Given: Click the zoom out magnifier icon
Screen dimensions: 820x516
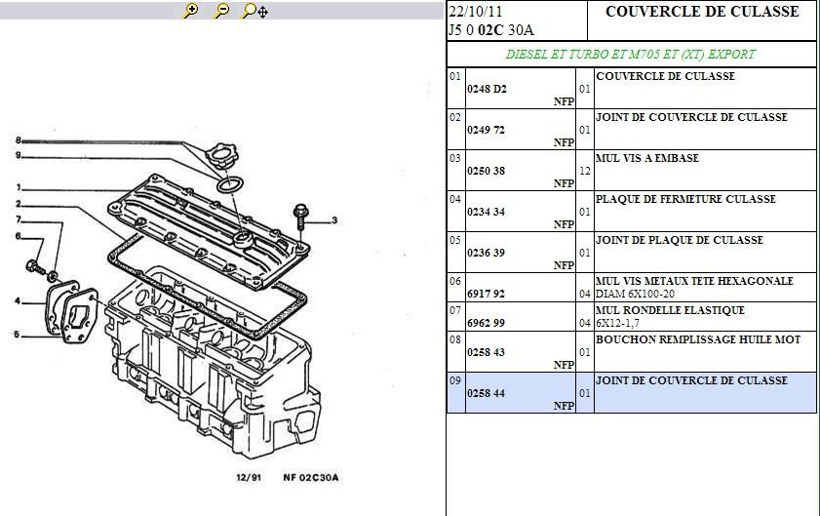Looking at the screenshot, I should click(222, 11).
